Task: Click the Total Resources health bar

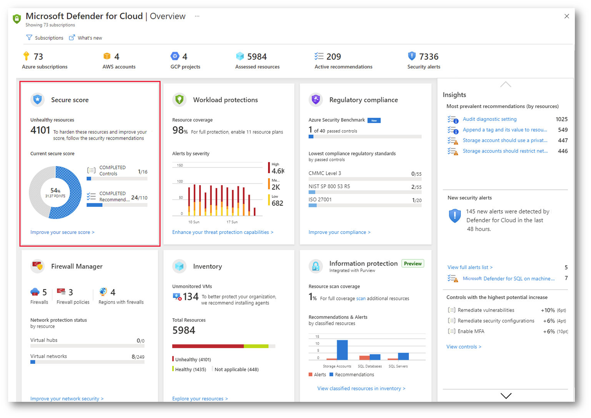Action: [x=224, y=346]
